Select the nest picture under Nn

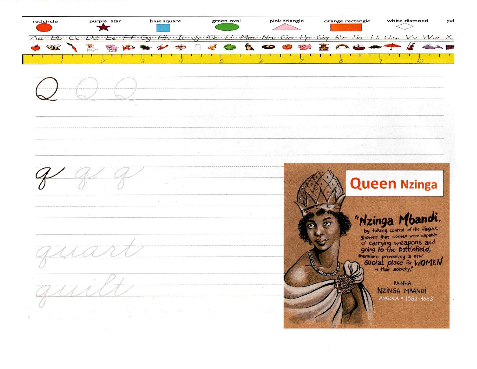268,47
